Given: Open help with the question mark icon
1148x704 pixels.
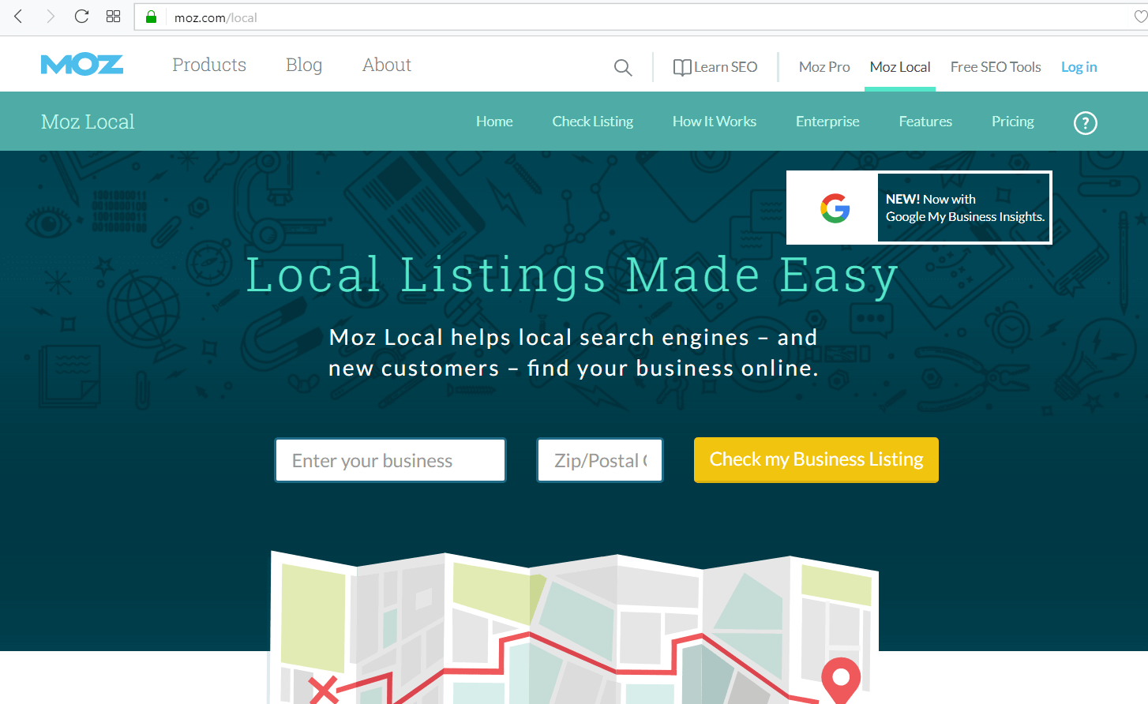Looking at the screenshot, I should click(x=1086, y=122).
